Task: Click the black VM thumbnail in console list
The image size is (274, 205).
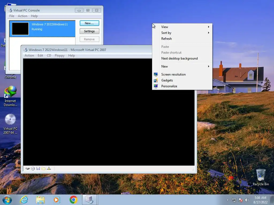Action: click(20, 29)
